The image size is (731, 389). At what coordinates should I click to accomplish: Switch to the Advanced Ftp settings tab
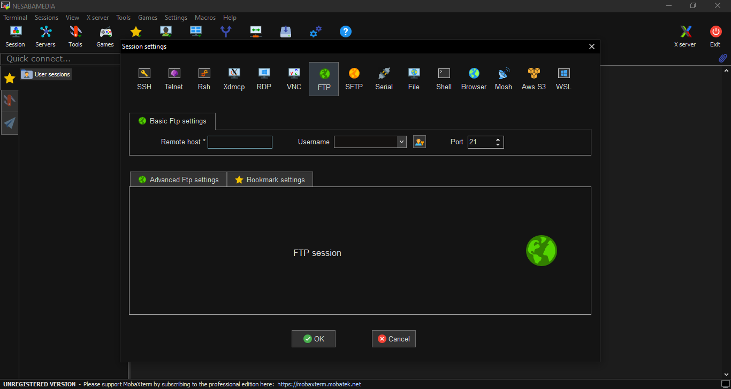coord(179,180)
